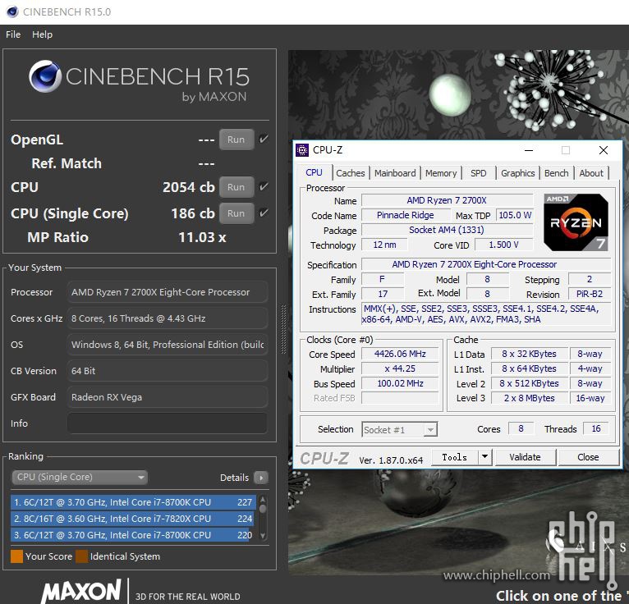Toggle the CPU test checkbox
This screenshot has height=604, width=629.
pyautogui.click(x=264, y=187)
